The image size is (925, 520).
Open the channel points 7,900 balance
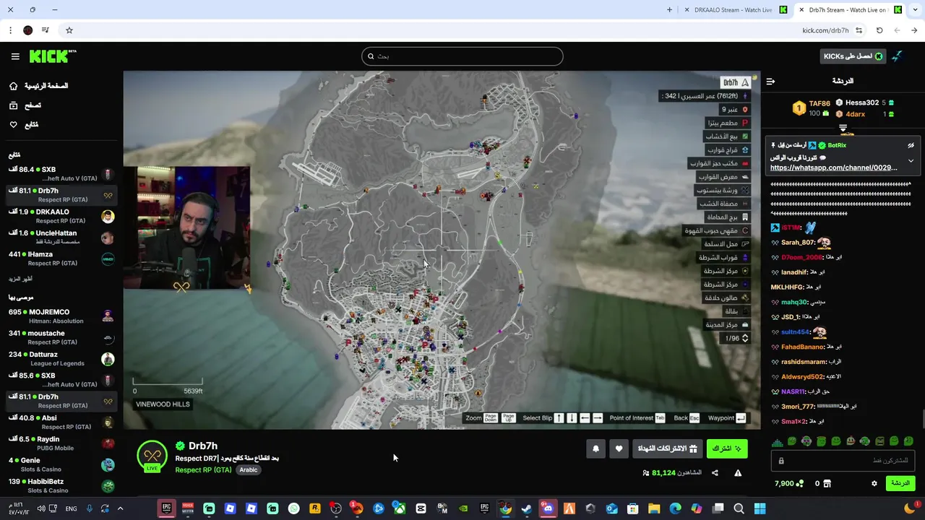[x=789, y=483]
